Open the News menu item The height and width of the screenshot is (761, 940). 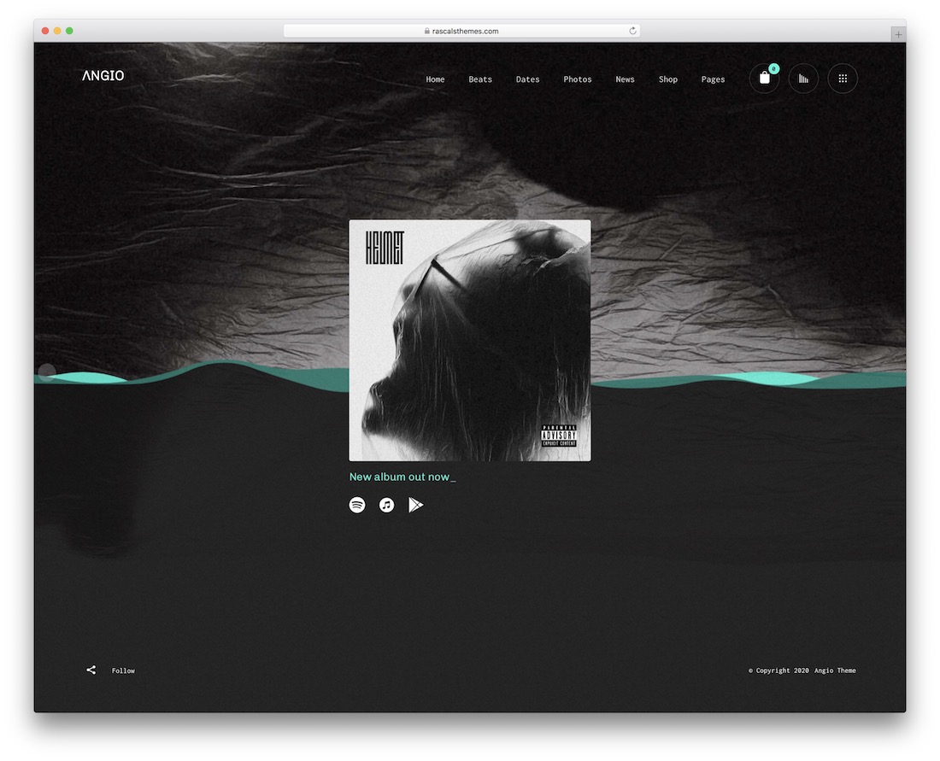(625, 79)
